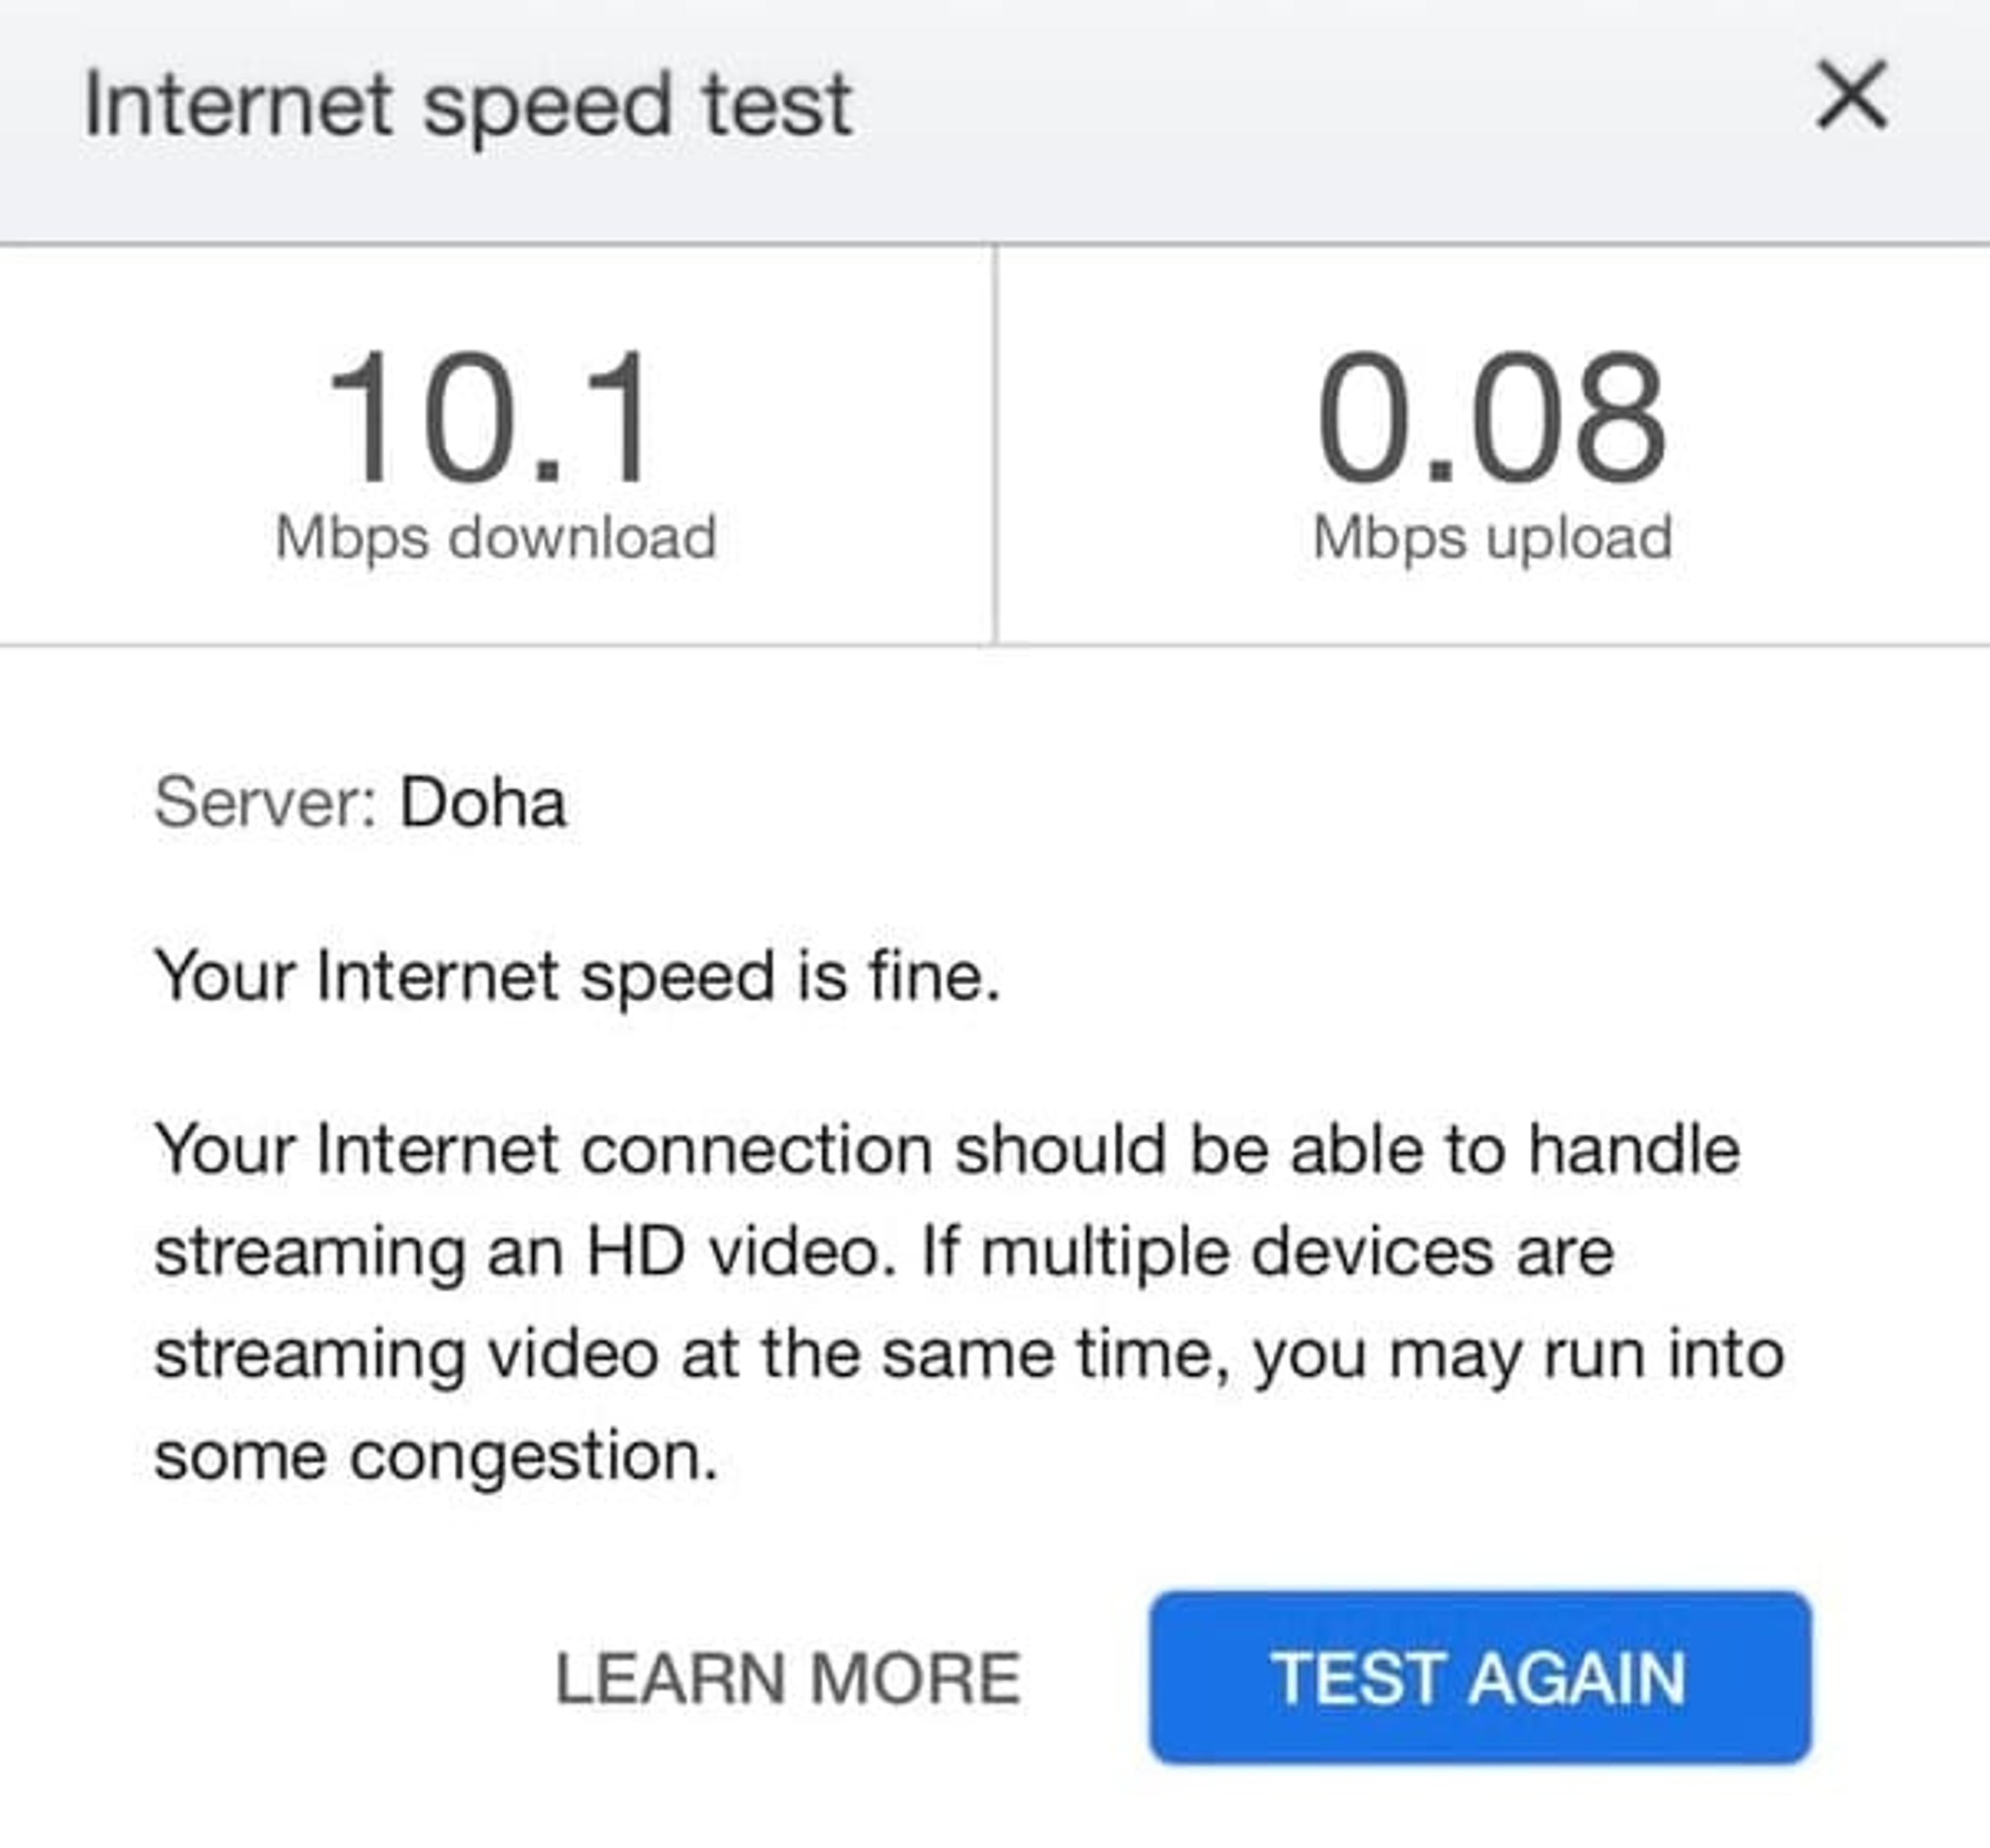Click the words 'you may run into'
This screenshot has width=1990, height=1848.
[1519, 1356]
